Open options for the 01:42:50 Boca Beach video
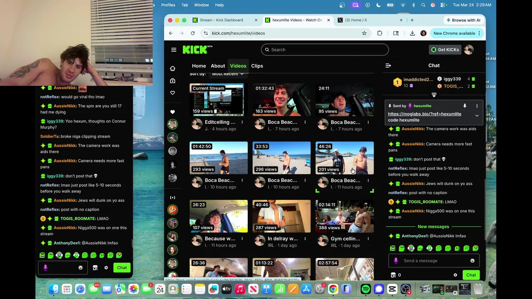This screenshot has height=299, width=532. (242, 181)
